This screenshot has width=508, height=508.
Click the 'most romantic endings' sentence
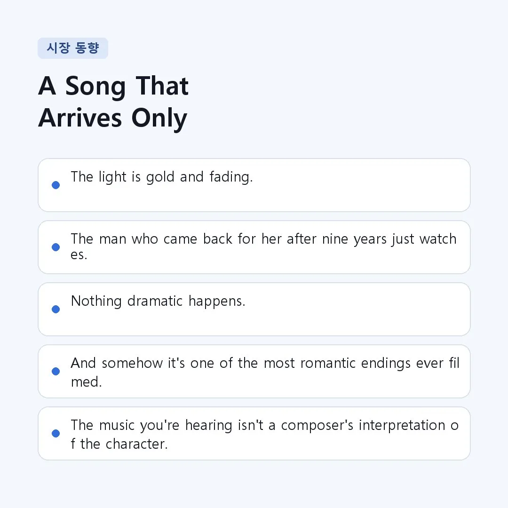[x=265, y=372]
